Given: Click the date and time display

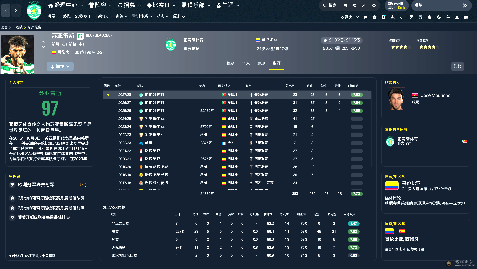Looking at the screenshot, I should click(397, 5).
